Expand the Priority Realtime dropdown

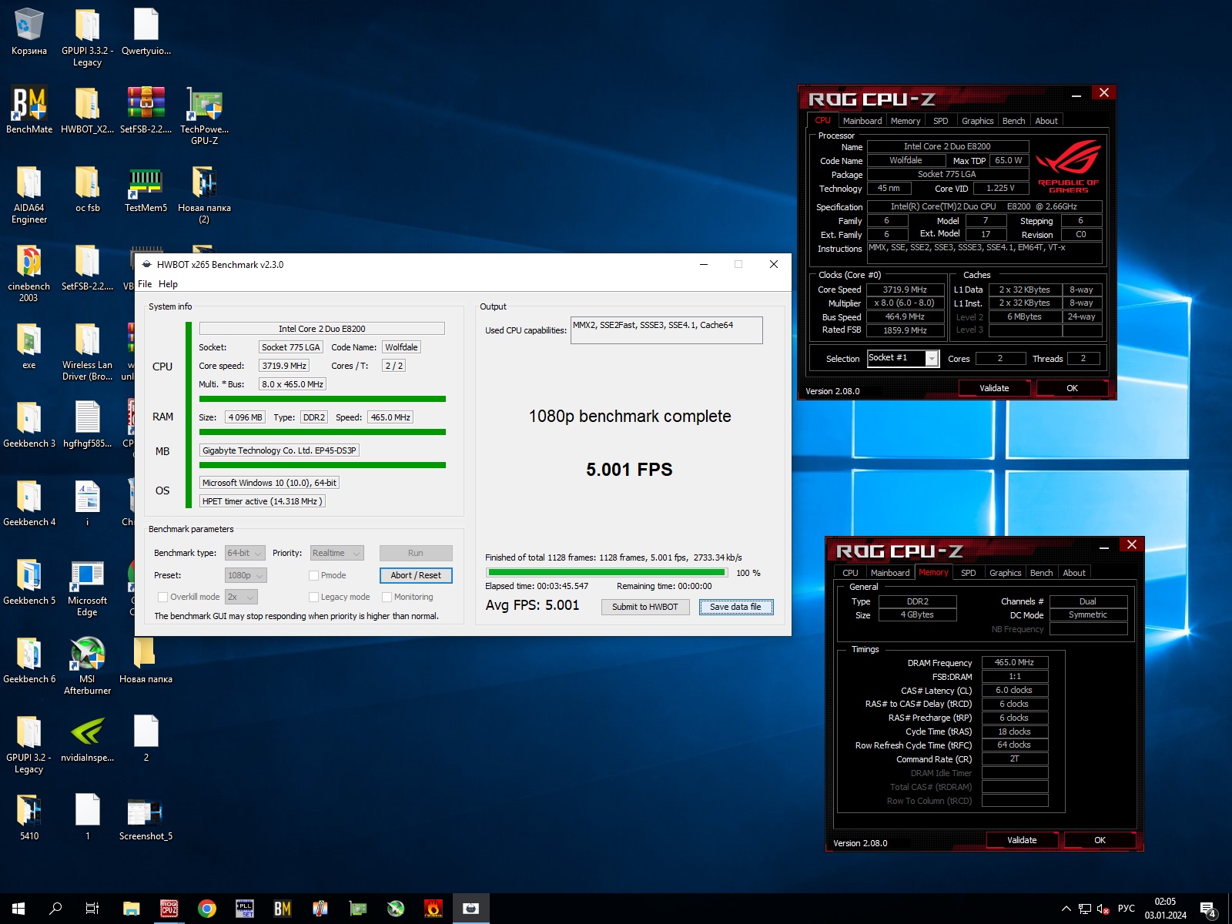tap(336, 553)
